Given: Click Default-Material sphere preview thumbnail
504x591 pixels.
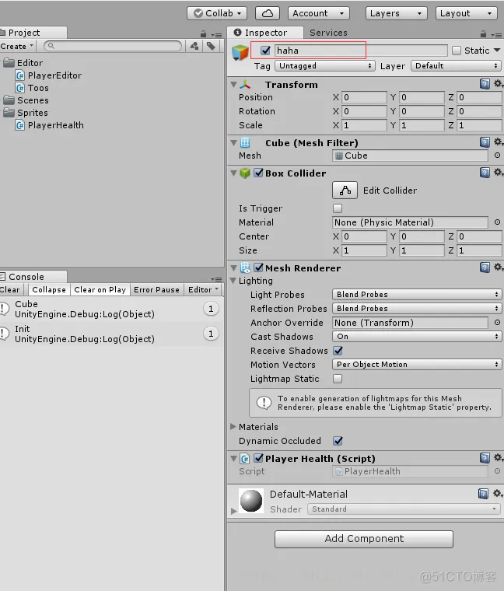Looking at the screenshot, I should [x=251, y=501].
